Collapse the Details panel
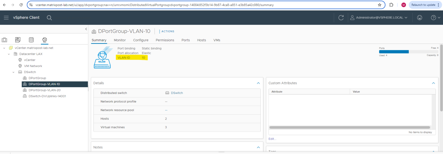Image resolution: width=443 pixels, height=154 pixels. (258, 83)
